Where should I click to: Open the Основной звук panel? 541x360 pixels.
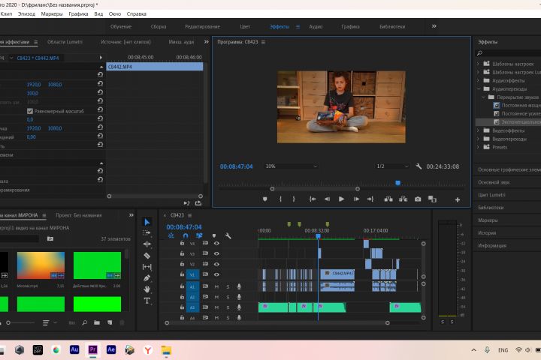click(494, 182)
